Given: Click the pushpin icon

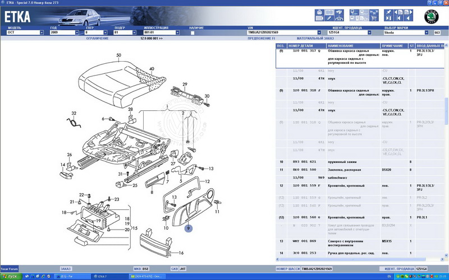Looking at the screenshot, I should (388, 12).
